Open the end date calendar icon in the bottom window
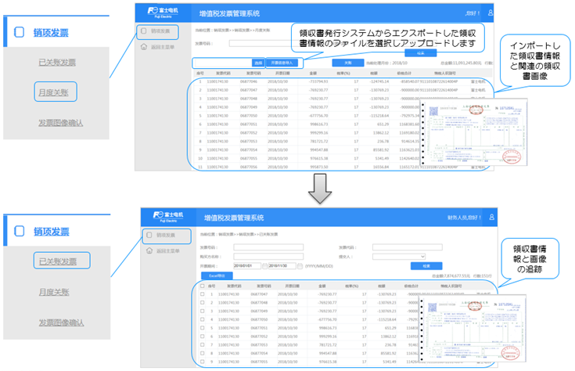This screenshot has height=371, width=575. point(300,265)
